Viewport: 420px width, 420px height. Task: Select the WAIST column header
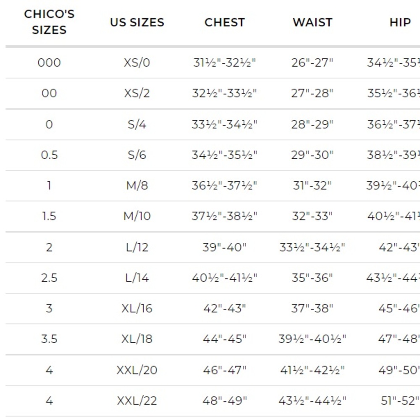tap(312, 22)
